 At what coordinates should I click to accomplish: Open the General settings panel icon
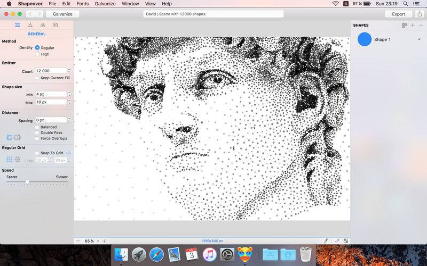pos(18,25)
